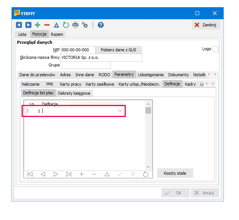The width and height of the screenshot is (239, 220).
Task: Switch to the Razem tab
Action: click(x=57, y=34)
